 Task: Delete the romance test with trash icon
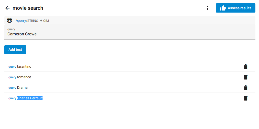pos(246,77)
